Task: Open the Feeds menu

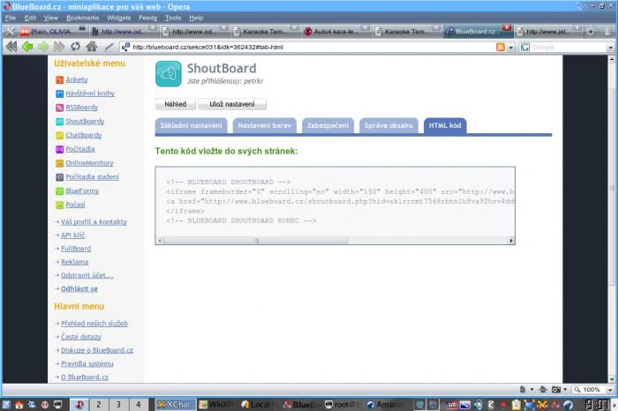Action: (x=147, y=18)
